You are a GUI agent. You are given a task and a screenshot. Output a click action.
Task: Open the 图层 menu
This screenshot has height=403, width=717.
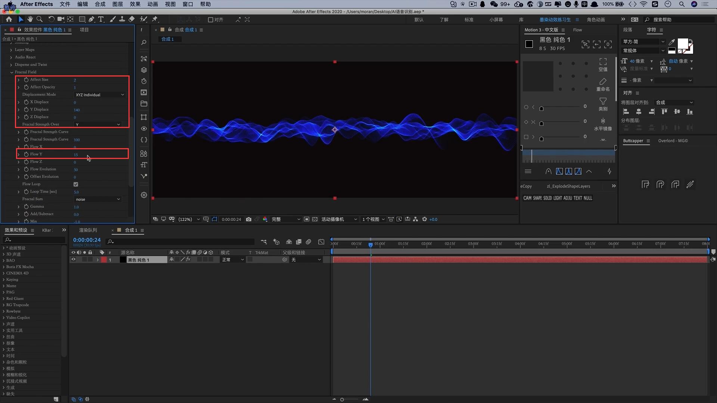click(118, 4)
